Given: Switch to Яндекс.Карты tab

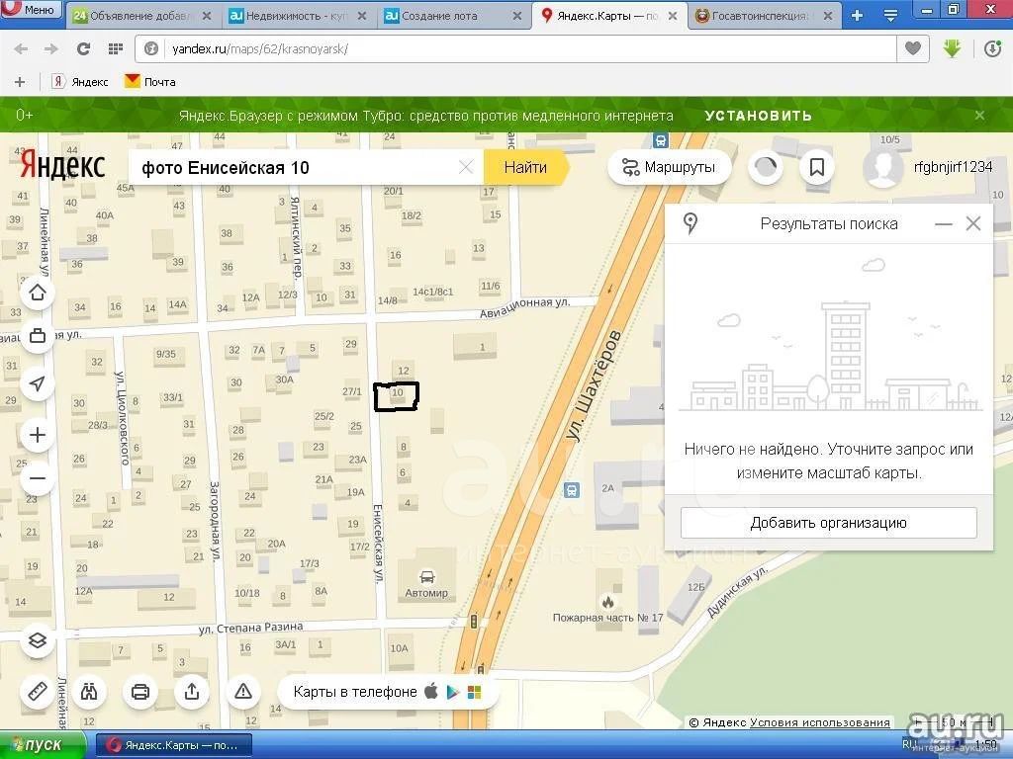Looking at the screenshot, I should coord(608,16).
